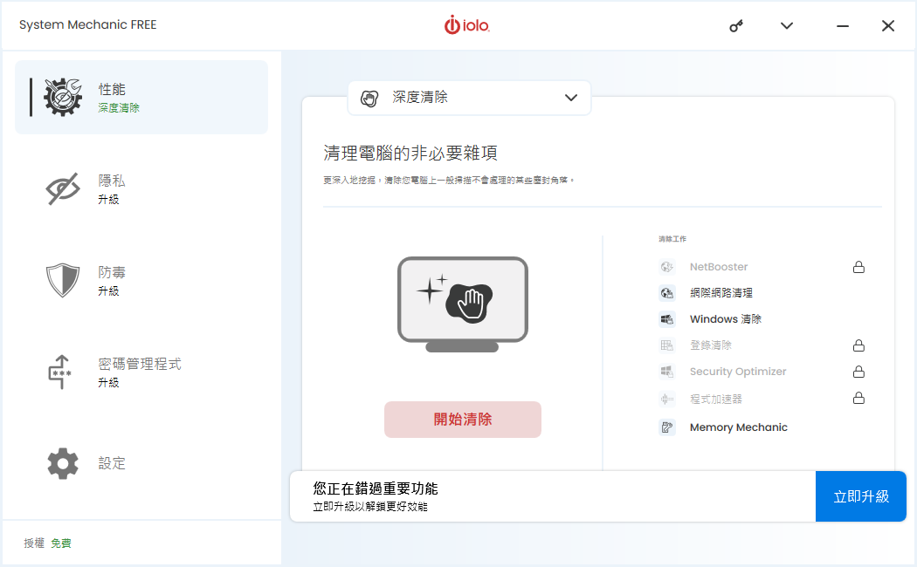This screenshot has height=567, width=917.
Task: Select the 網際網路清理 task
Action: click(x=720, y=293)
